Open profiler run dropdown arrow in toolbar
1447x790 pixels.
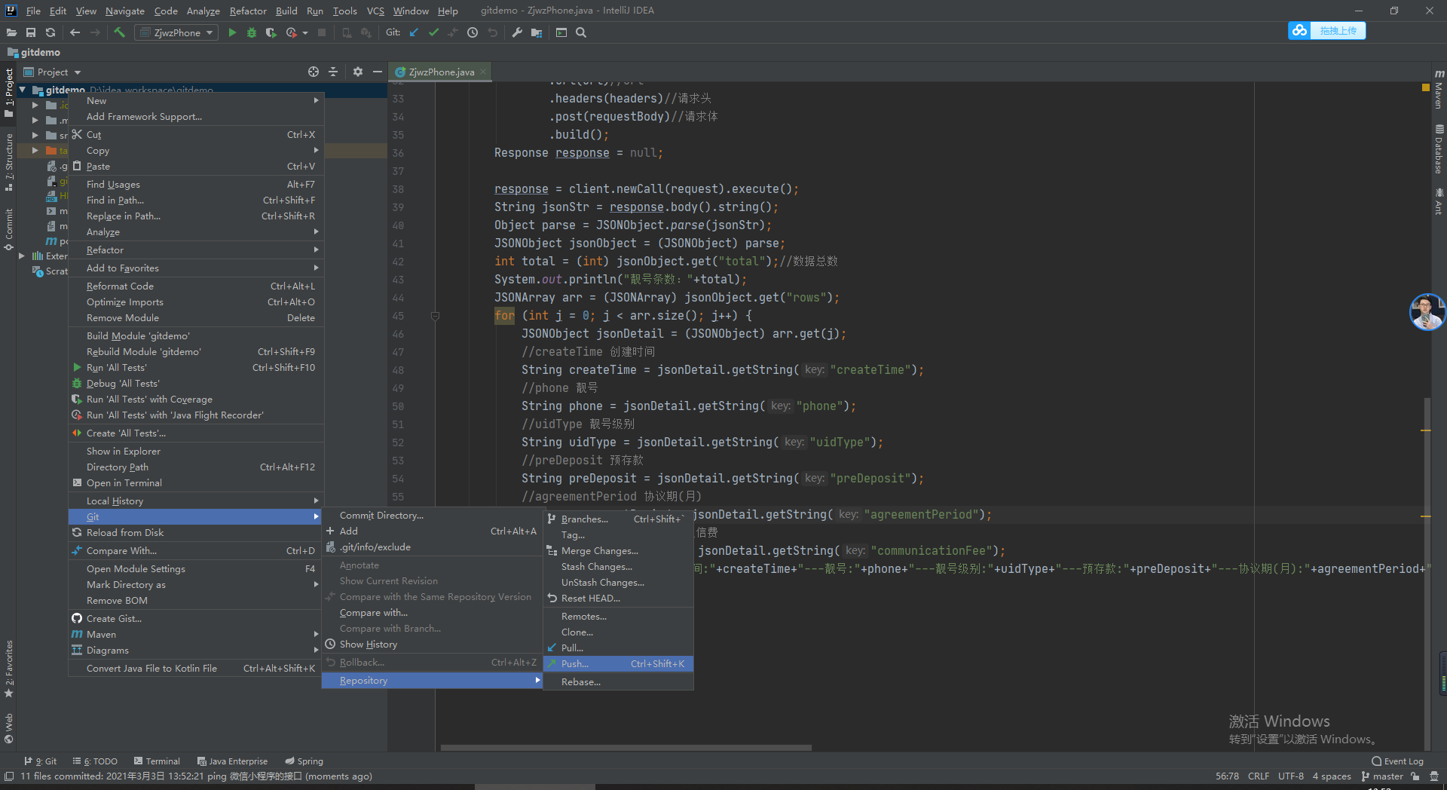click(305, 32)
